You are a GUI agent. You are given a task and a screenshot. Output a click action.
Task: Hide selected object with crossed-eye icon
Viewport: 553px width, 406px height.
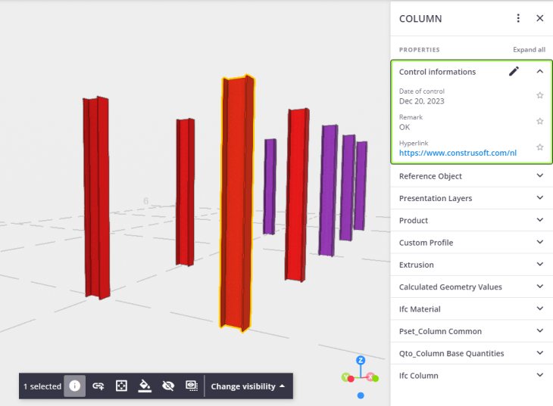(x=168, y=386)
